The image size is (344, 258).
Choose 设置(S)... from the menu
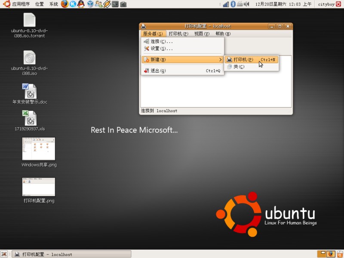tap(182, 49)
